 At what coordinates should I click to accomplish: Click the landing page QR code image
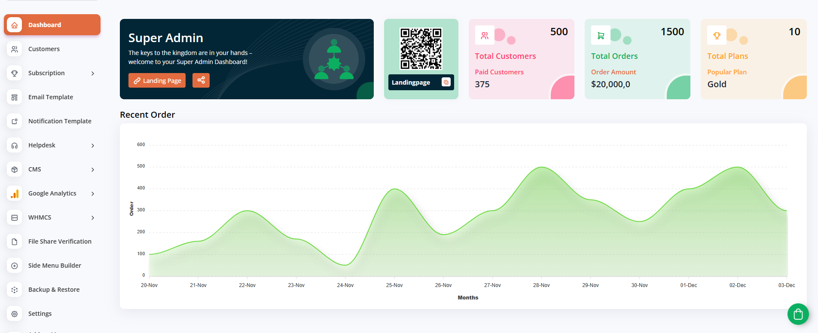pyautogui.click(x=421, y=49)
